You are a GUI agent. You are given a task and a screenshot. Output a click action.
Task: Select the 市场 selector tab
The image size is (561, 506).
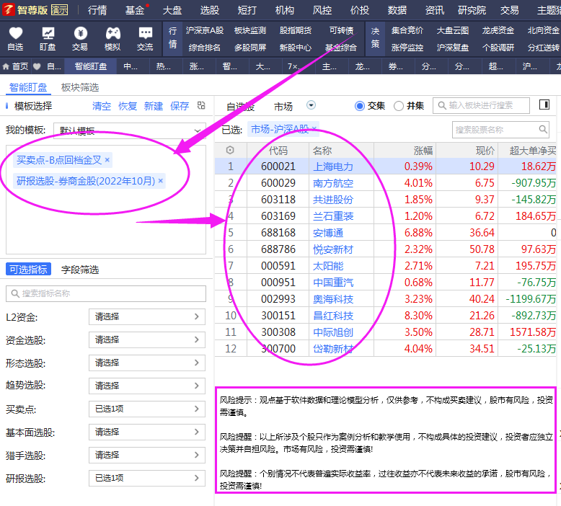tap(283, 107)
